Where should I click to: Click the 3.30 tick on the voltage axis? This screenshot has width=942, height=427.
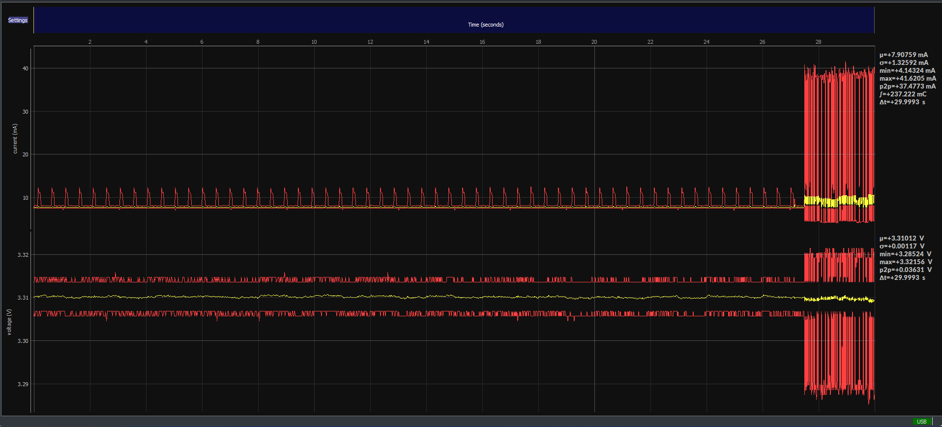click(x=23, y=341)
